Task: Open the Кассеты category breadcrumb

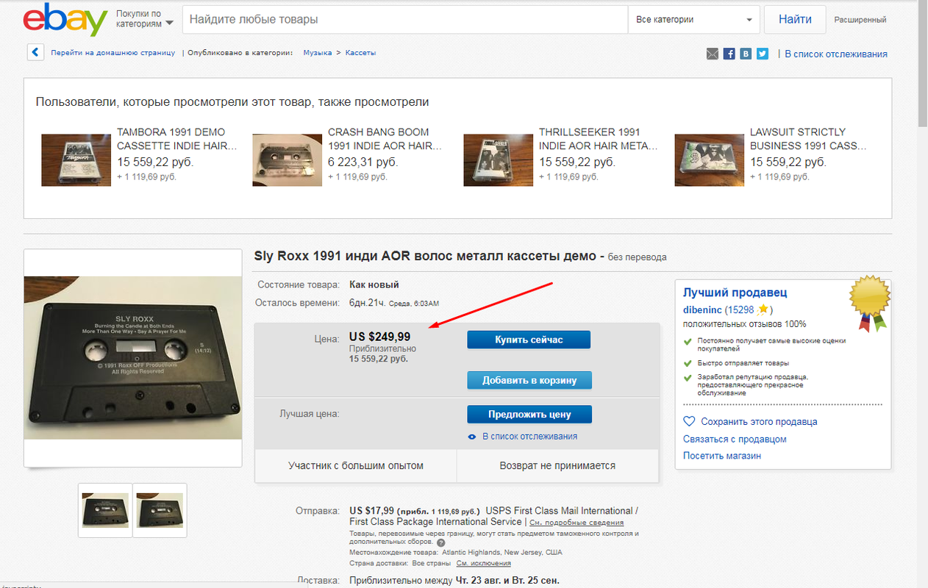Action: pos(360,53)
